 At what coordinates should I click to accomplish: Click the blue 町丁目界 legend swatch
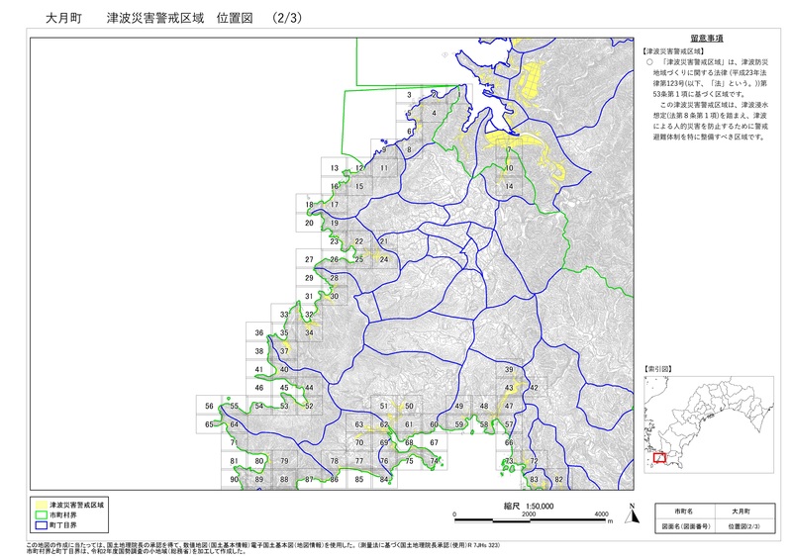coord(40,524)
